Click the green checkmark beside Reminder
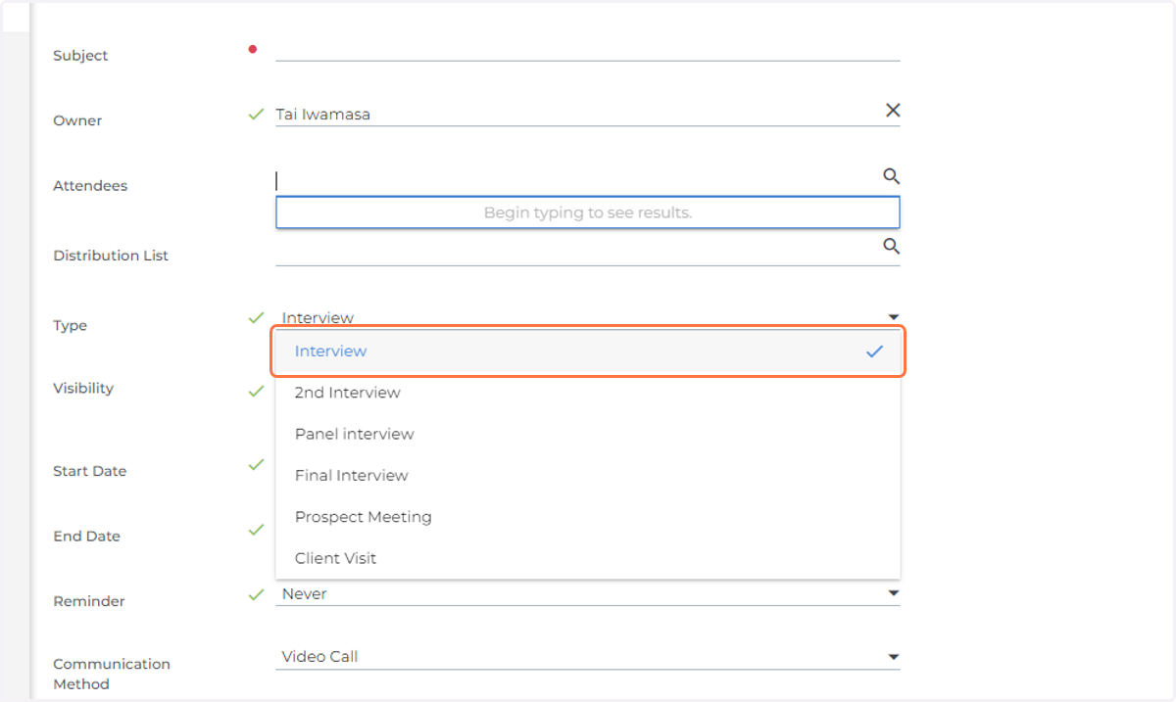The width and height of the screenshot is (1176, 702). point(256,594)
